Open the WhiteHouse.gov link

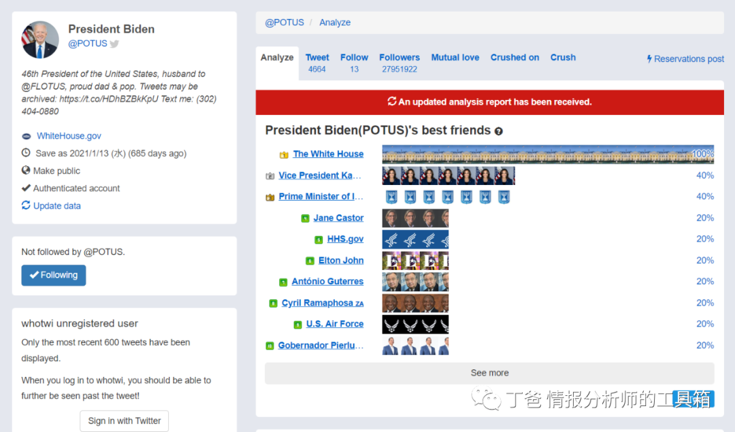click(x=69, y=136)
